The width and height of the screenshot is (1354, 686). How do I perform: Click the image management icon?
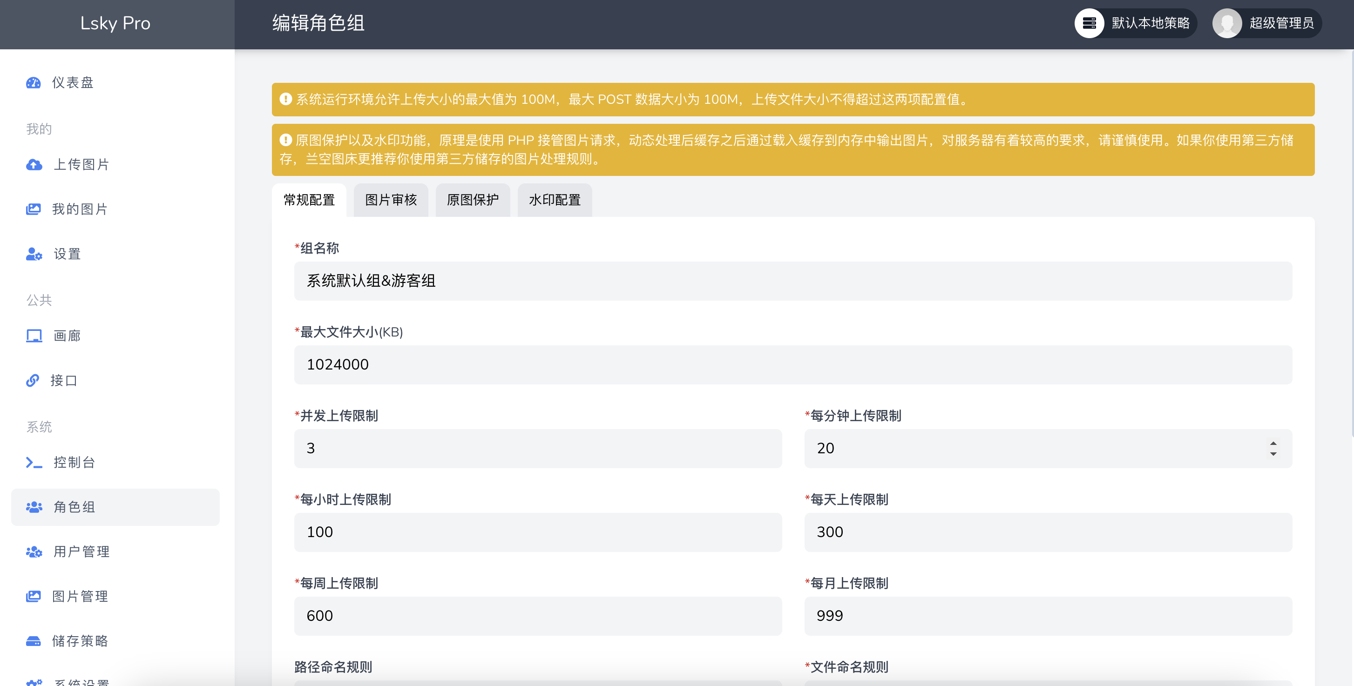click(x=33, y=596)
